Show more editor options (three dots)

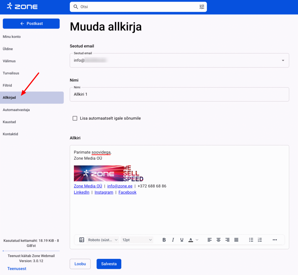(275, 240)
